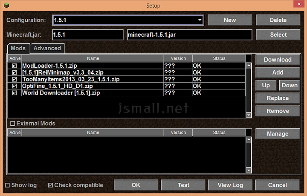This screenshot has width=307, height=196.
Task: Toggle TooManyItems2013_03_23_1.5.1.zip active checkbox
Action: pos(14,79)
